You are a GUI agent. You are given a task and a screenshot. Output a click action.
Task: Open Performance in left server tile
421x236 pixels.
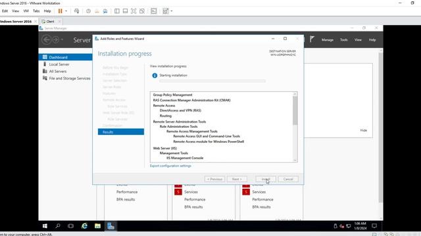pos(127,192)
